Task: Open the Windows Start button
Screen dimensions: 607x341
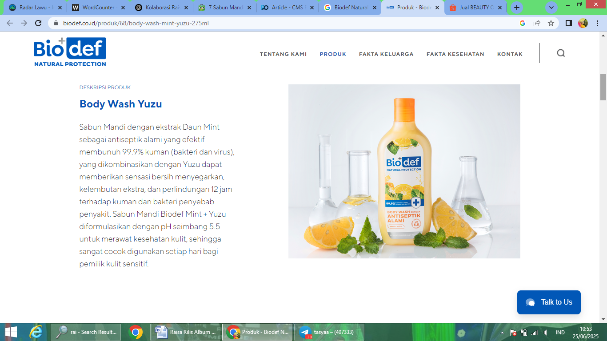Action: (11, 332)
